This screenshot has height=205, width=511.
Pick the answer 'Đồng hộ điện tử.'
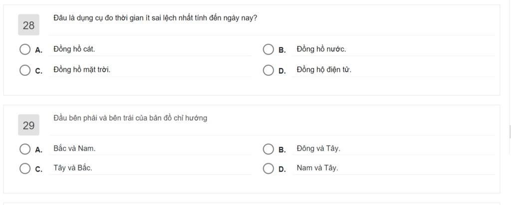coord(324,69)
